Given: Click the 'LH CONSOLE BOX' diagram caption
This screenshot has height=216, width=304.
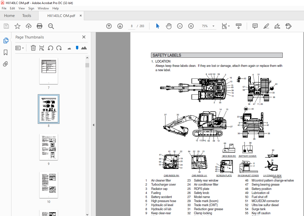Looking at the screenshot, I should (x=272, y=175).
